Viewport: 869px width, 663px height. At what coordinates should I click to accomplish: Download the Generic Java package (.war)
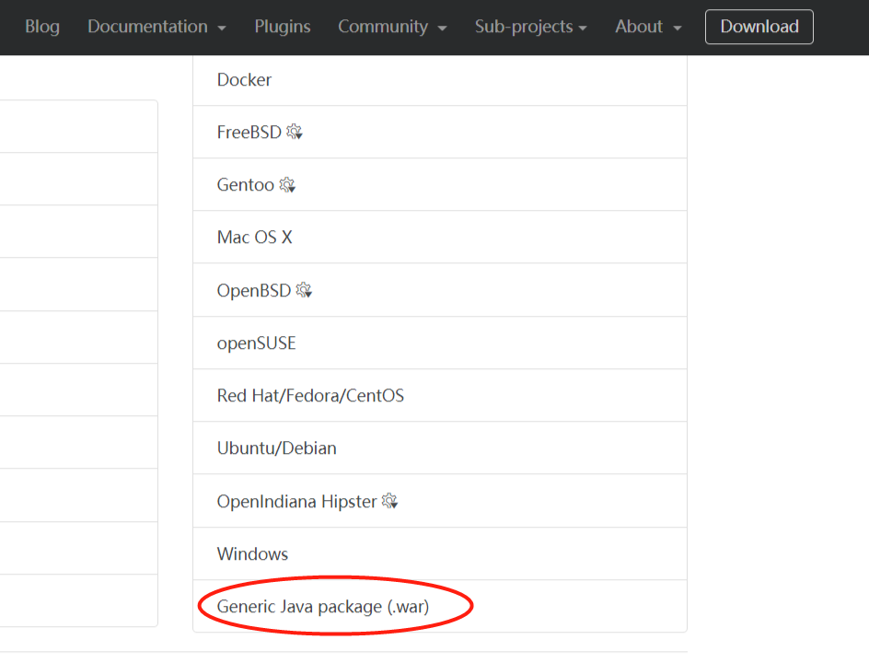point(323,607)
